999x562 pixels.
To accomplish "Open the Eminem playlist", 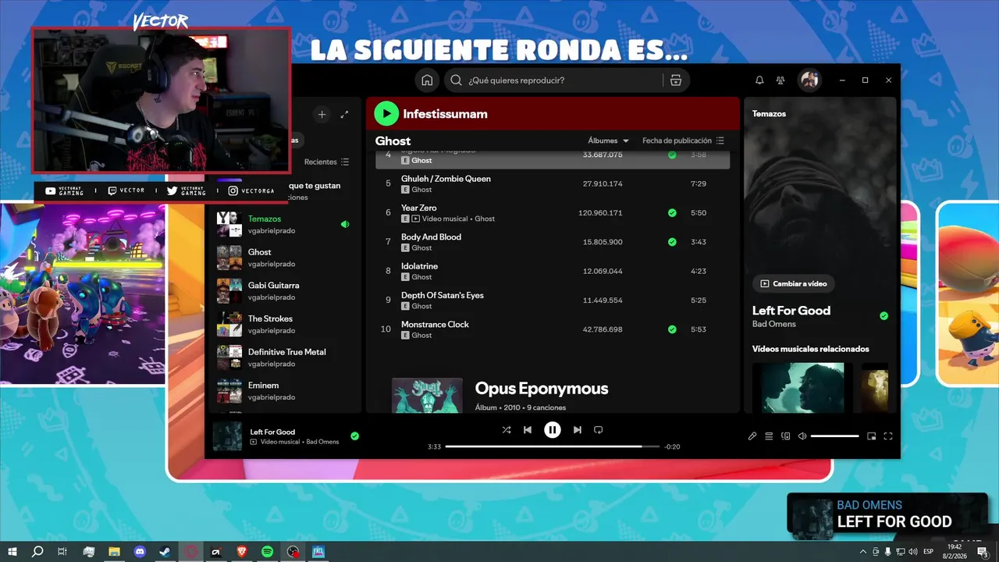I will 283,391.
